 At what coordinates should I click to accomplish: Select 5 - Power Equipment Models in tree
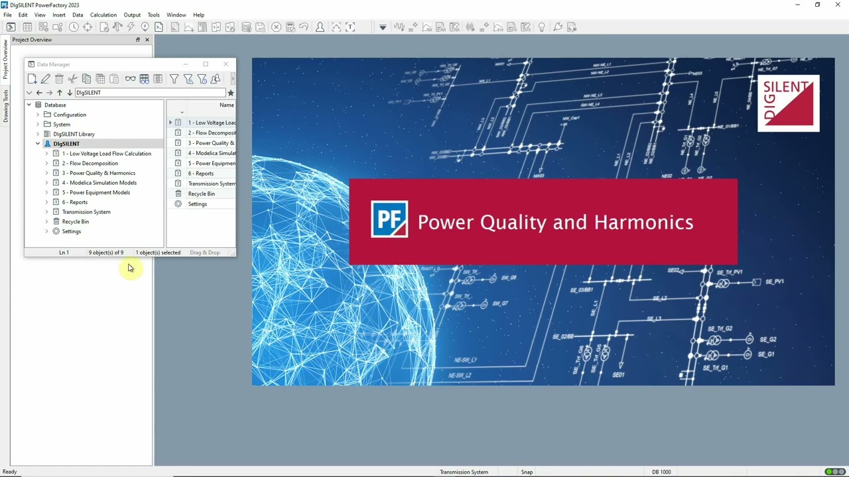(x=96, y=192)
